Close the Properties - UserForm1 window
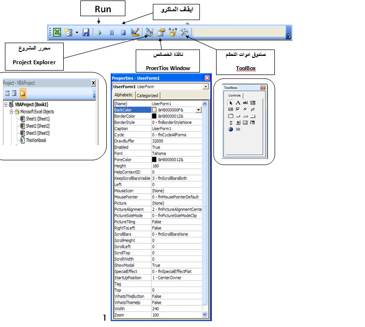Image resolution: width=365 pixels, height=327 pixels. (207, 78)
